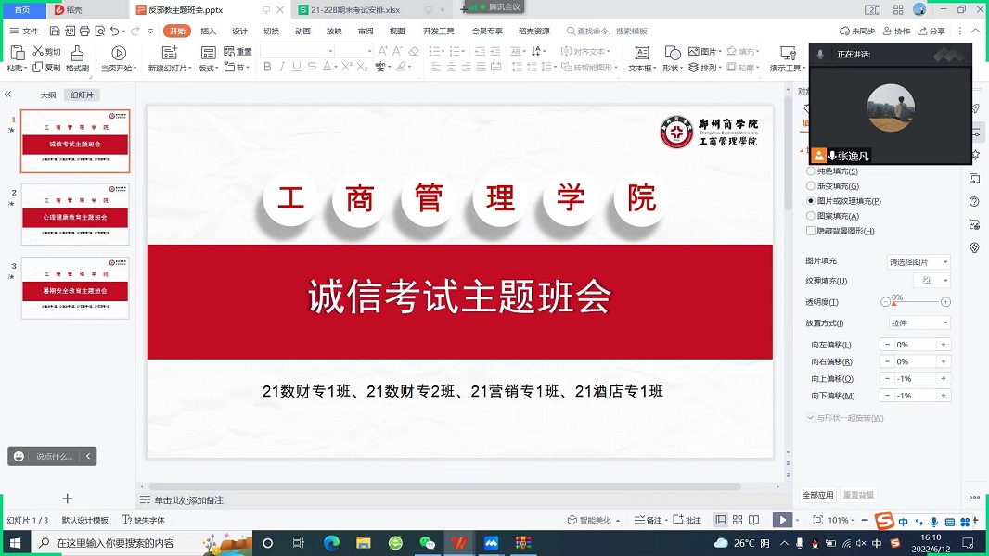Open the picture fill (请选择图片) dropdown
This screenshot has height=556, width=989.
[x=918, y=262]
